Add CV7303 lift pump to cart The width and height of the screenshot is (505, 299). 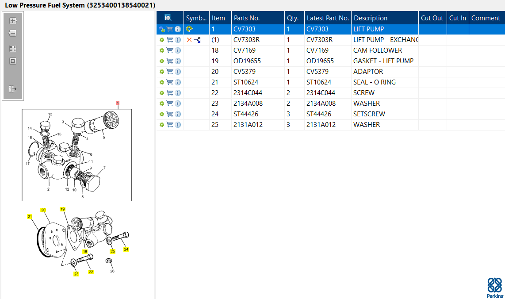[x=170, y=29]
